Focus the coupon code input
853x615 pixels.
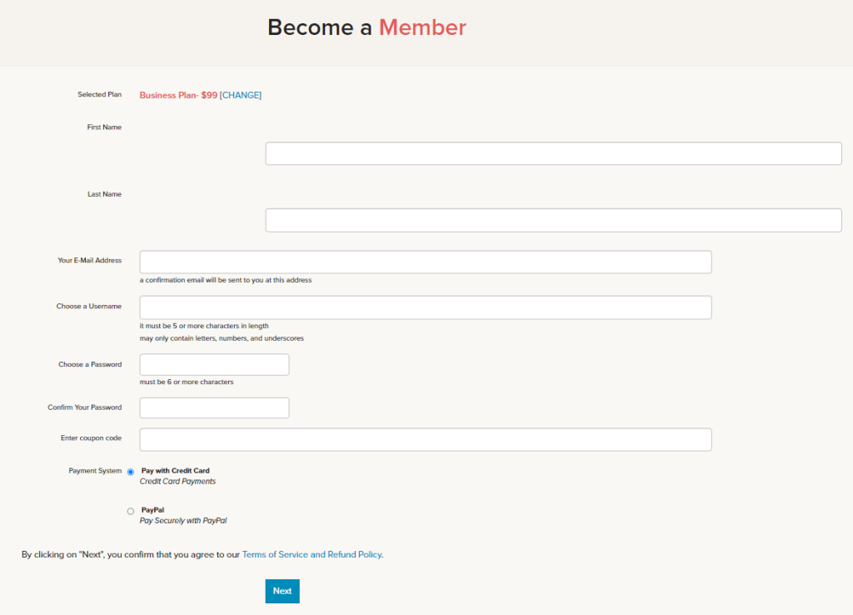pos(426,439)
